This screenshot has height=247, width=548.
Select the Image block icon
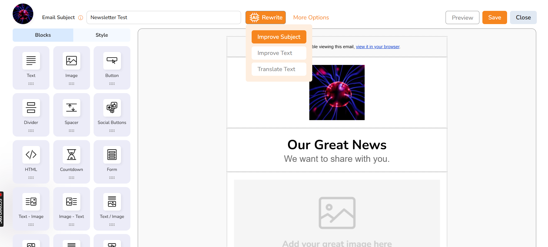72,61
